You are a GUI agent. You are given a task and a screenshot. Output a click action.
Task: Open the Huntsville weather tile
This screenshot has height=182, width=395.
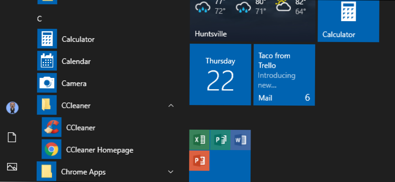tap(252, 21)
